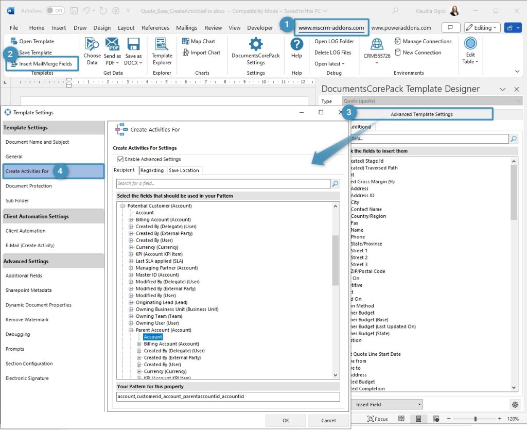Switch to the Regarding tab
527x430 pixels.
point(152,170)
